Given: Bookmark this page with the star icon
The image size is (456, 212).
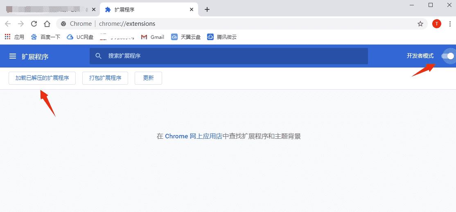Looking at the screenshot, I should click(x=420, y=24).
